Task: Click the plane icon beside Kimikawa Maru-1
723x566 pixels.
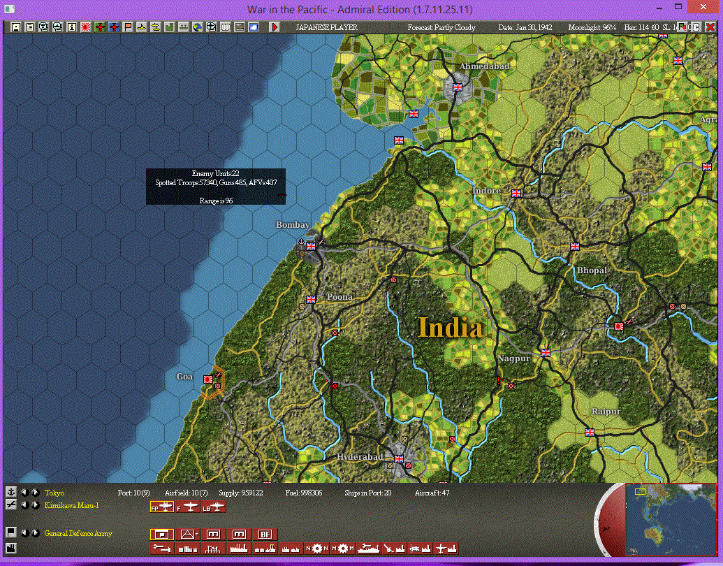Action: 10,505
